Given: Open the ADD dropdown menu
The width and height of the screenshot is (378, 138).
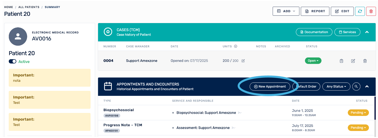Looking at the screenshot, I should [286, 11].
